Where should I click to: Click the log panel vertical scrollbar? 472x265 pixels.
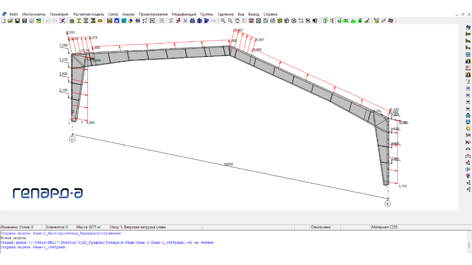pyautogui.click(x=469, y=245)
